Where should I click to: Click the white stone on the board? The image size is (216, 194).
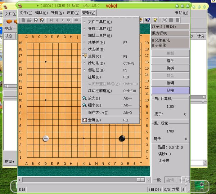pos(46,138)
